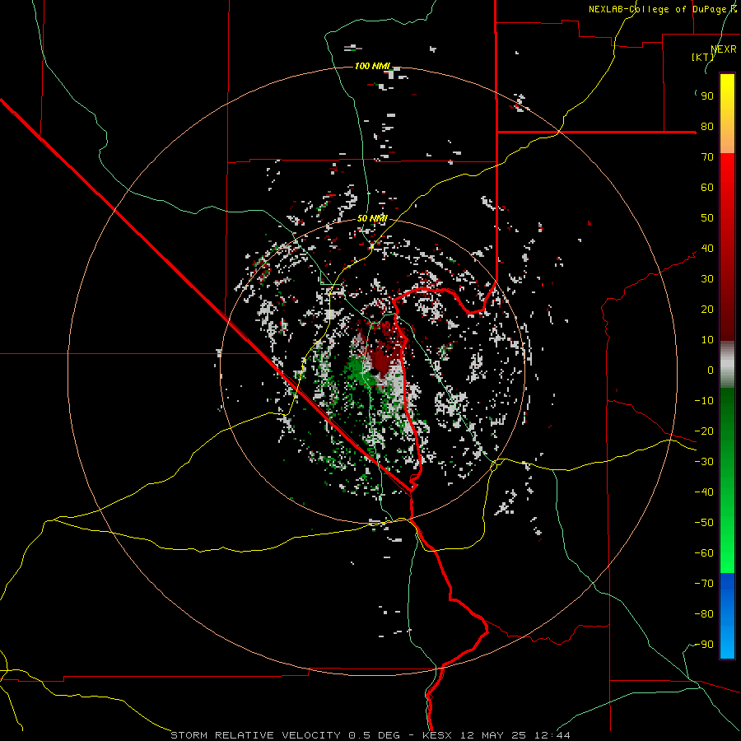Image resolution: width=741 pixels, height=741 pixels.
Task: Click the NEXR label above the color bar
Action: (x=724, y=49)
